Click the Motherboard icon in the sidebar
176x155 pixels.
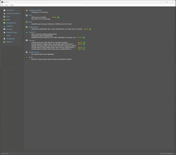click(x=4, y=23)
